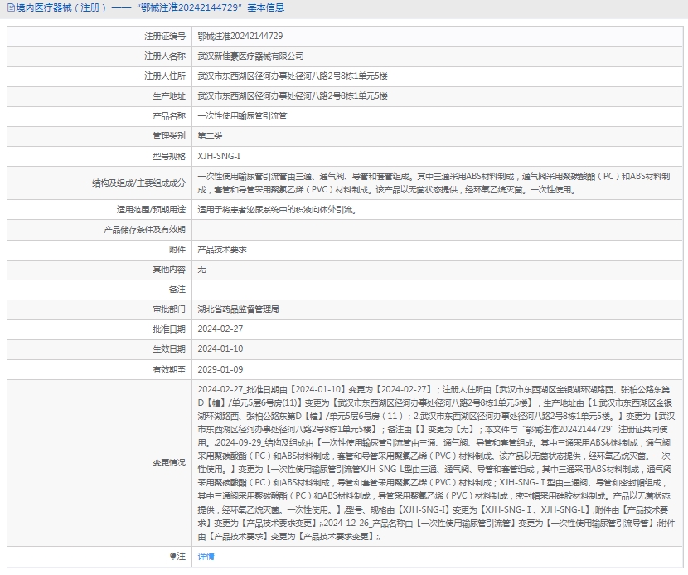Select registration number 鄂械注准20242144729 in table
The width and height of the screenshot is (688, 575).
tap(240, 37)
